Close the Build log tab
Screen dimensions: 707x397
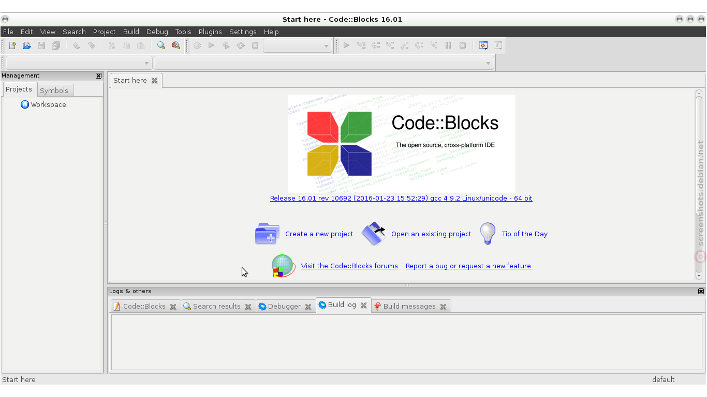coord(364,305)
